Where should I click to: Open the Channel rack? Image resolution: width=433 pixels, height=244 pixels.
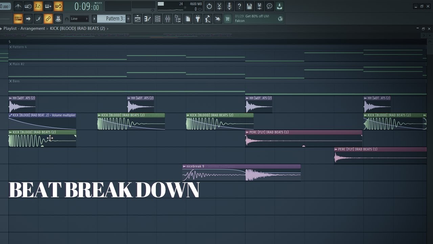click(x=158, y=19)
